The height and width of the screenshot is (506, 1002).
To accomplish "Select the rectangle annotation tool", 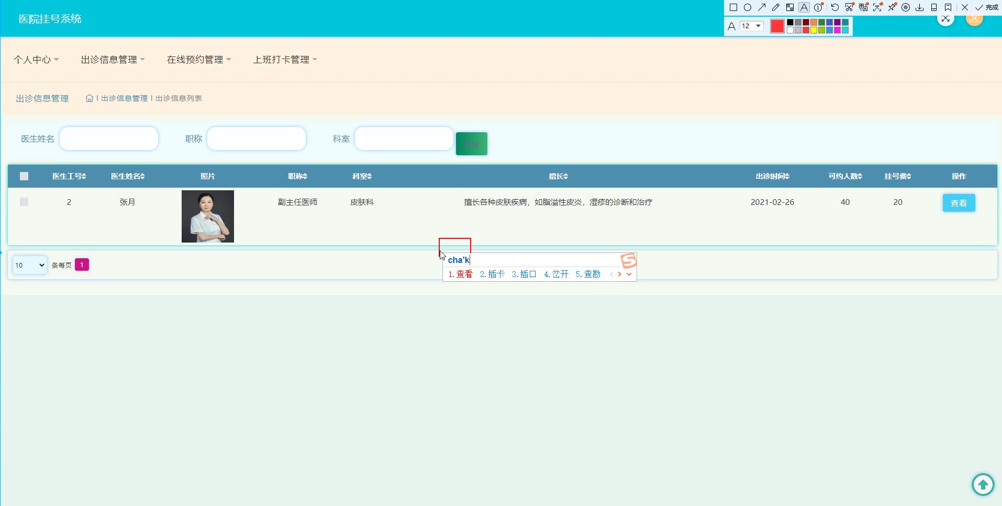I will 733,7.
